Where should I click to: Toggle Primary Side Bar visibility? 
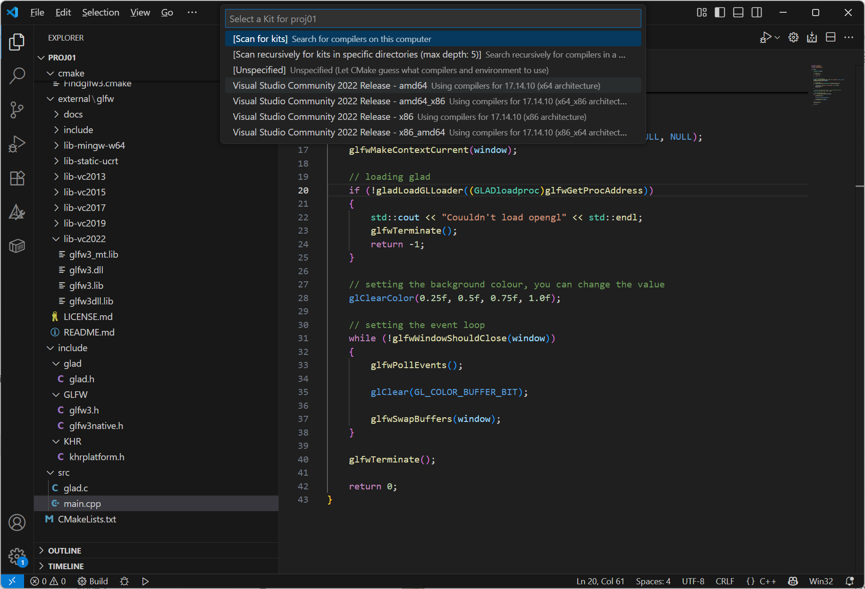click(720, 12)
